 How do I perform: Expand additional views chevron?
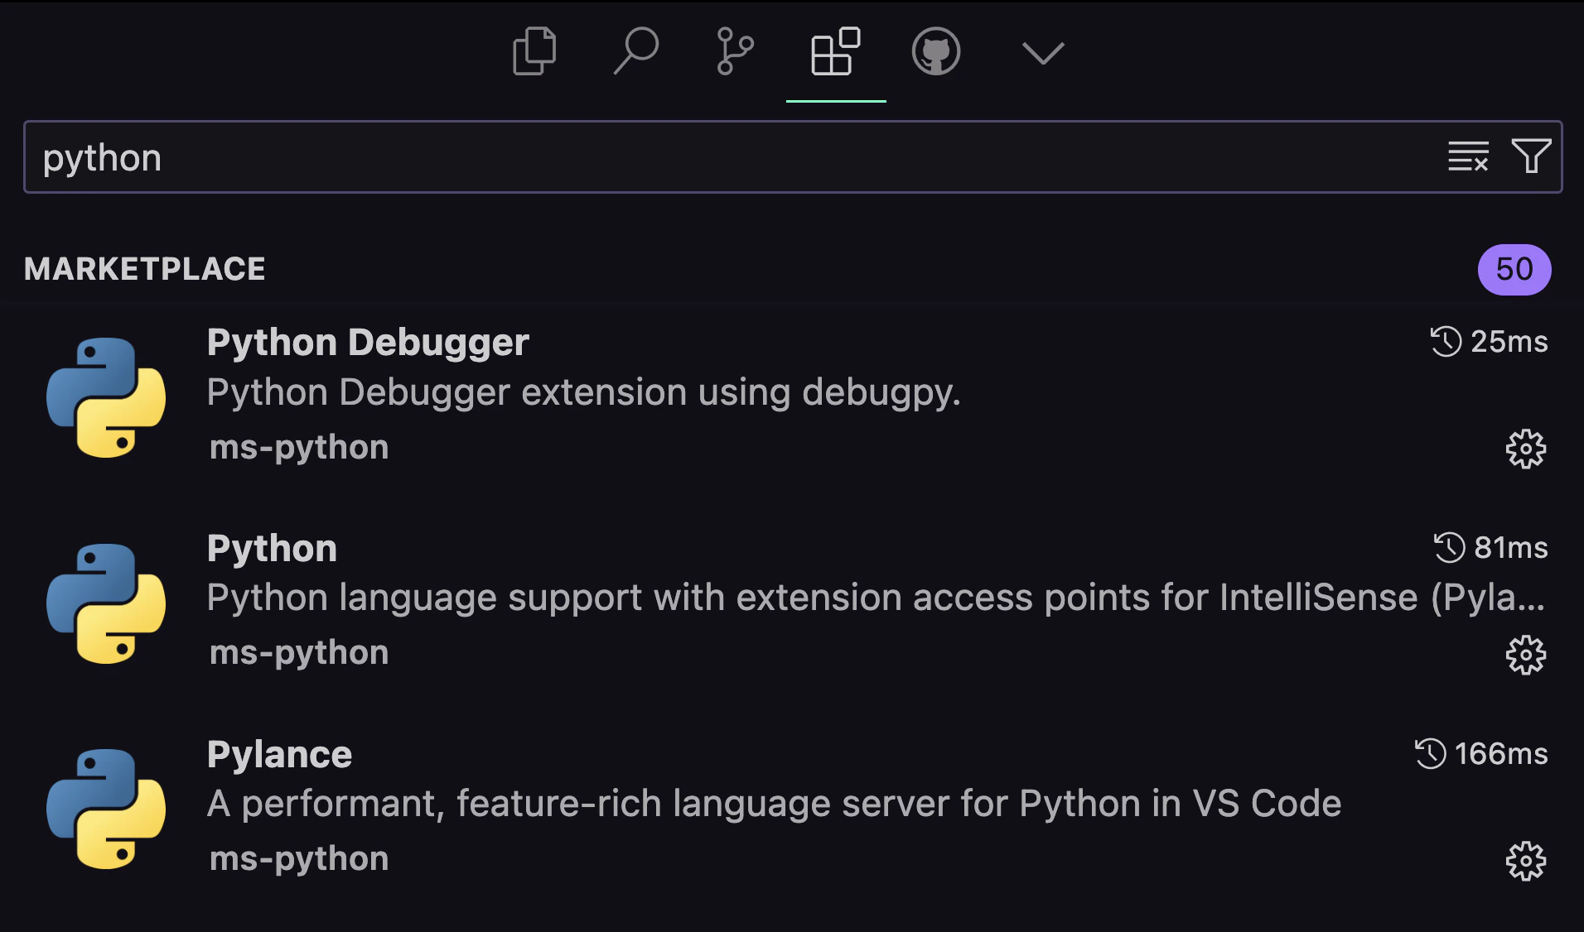pos(1043,53)
